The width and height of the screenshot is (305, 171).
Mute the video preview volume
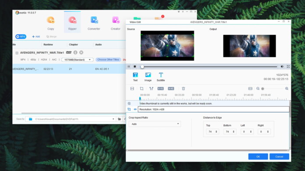click(x=282, y=67)
